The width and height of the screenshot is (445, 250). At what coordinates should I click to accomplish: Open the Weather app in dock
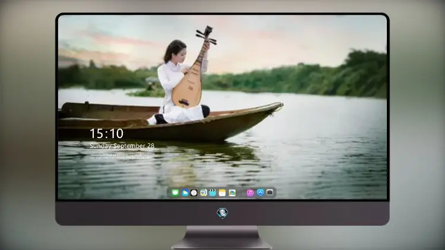(185, 193)
